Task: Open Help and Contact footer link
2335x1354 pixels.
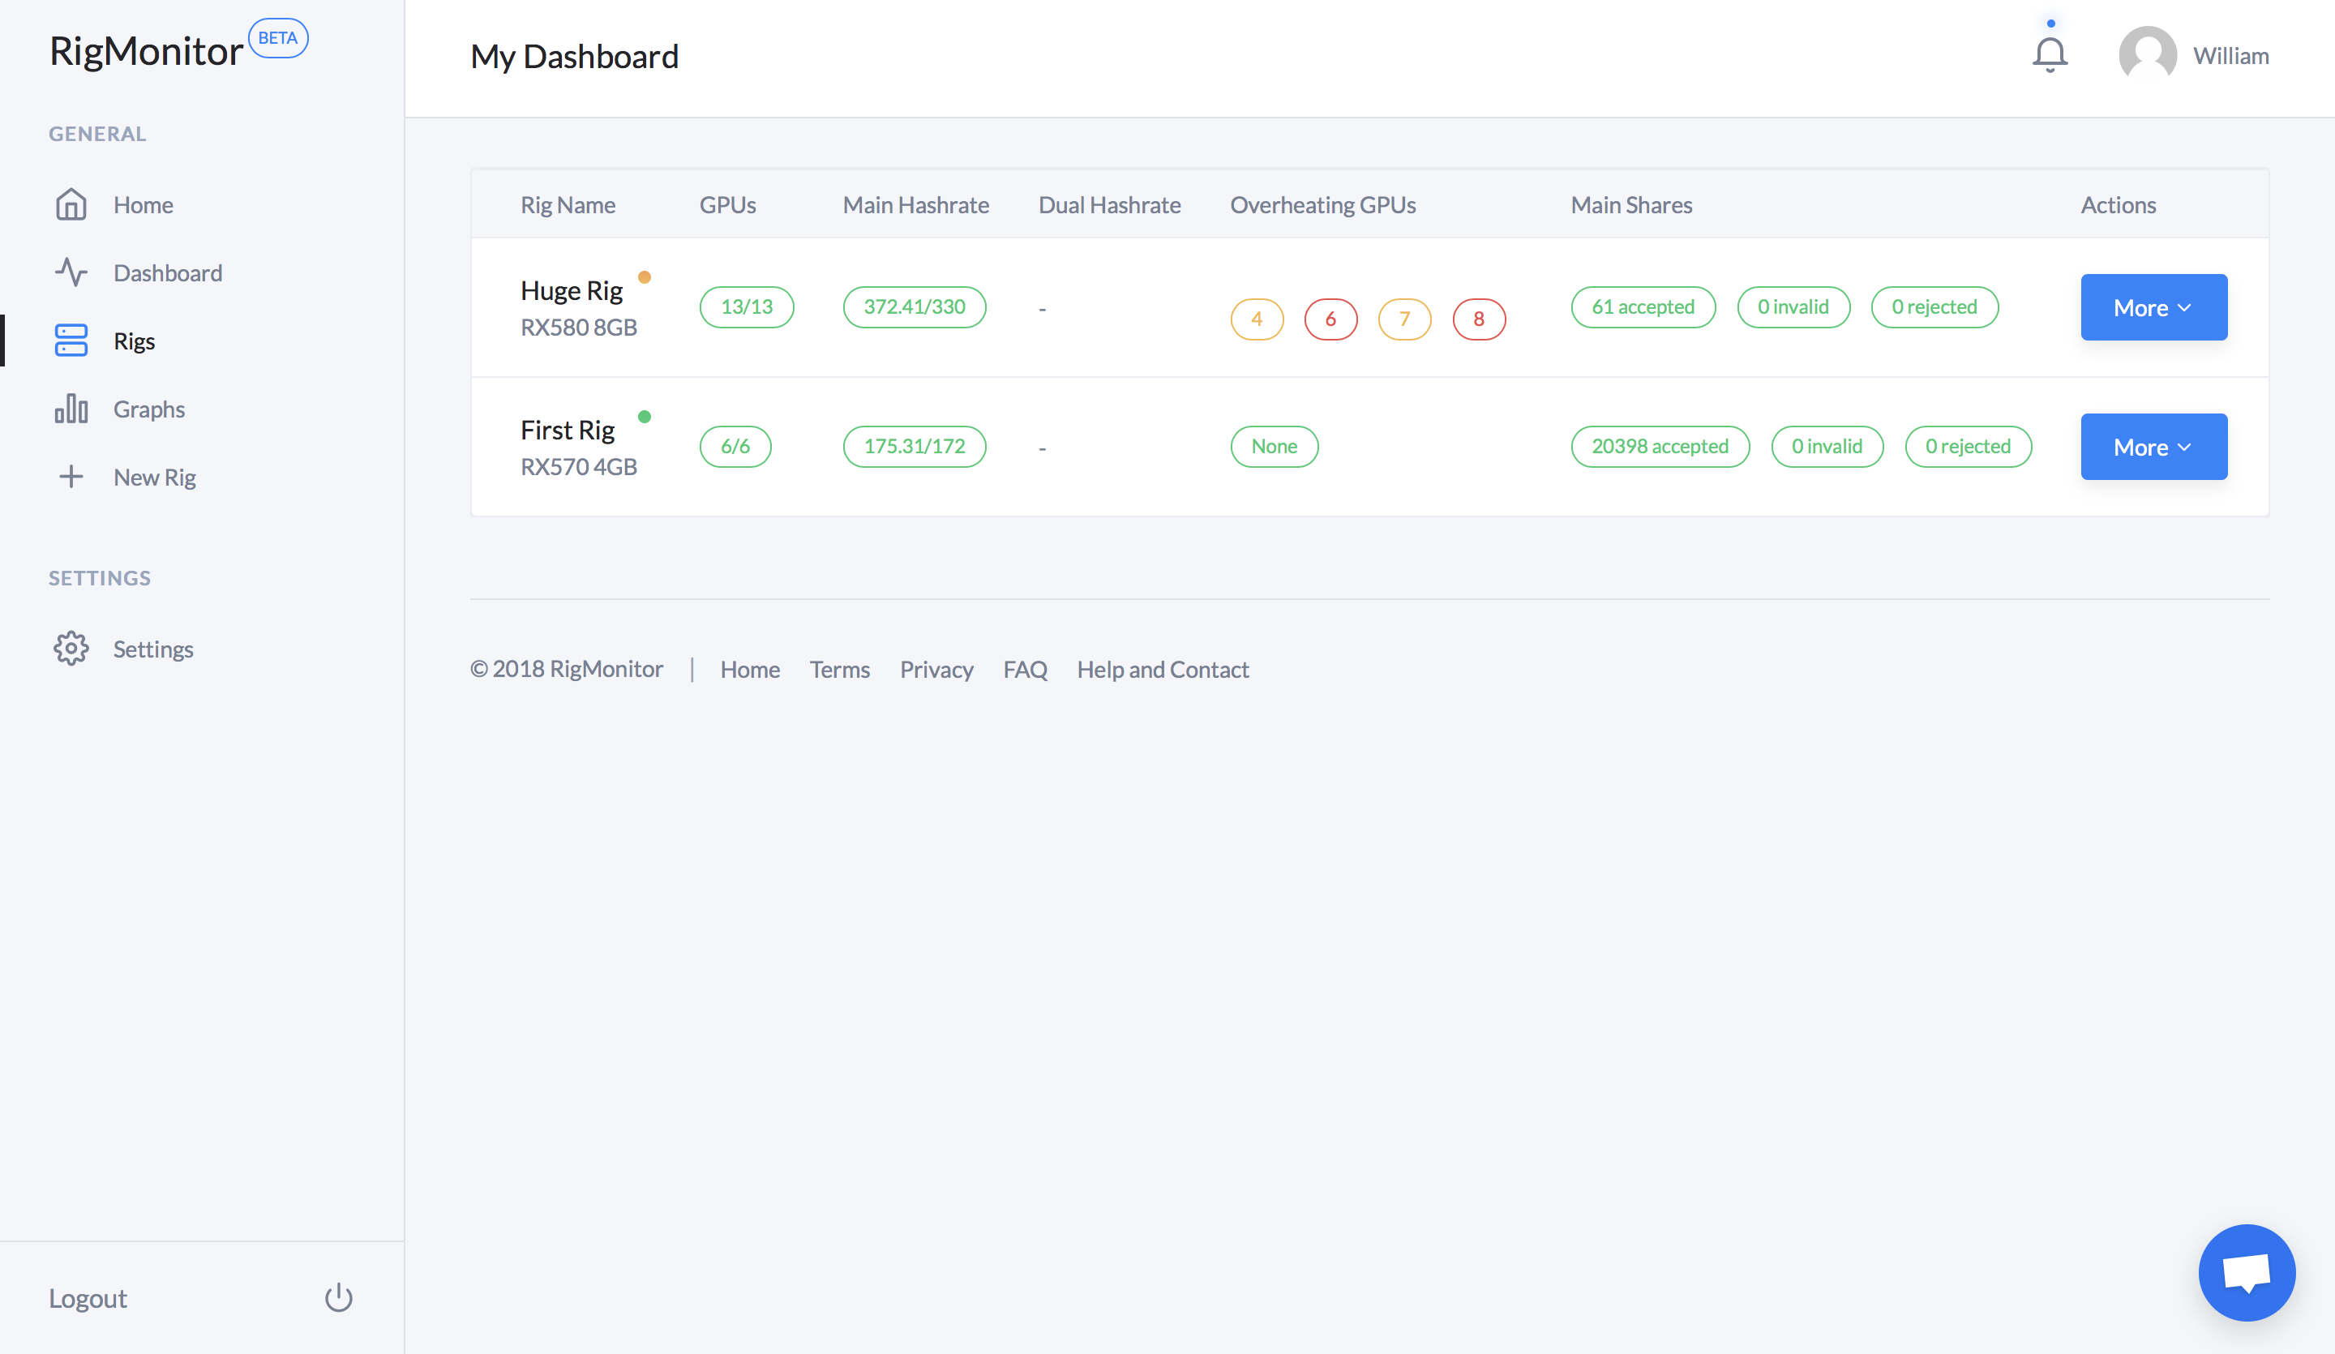Action: (x=1163, y=669)
